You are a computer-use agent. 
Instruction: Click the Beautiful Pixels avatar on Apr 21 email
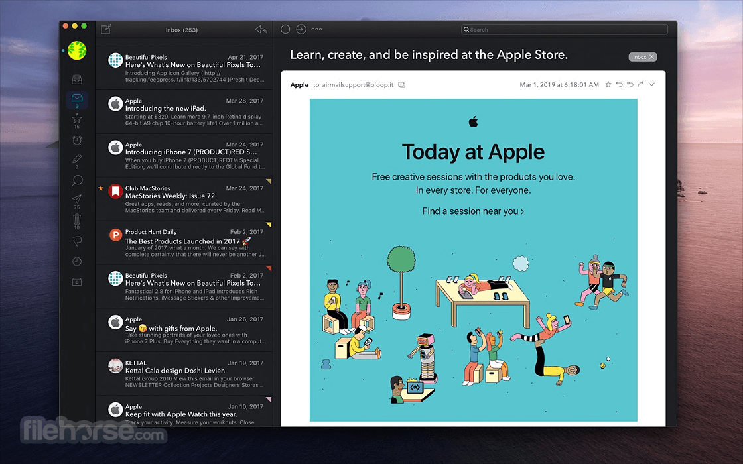pyautogui.click(x=115, y=60)
